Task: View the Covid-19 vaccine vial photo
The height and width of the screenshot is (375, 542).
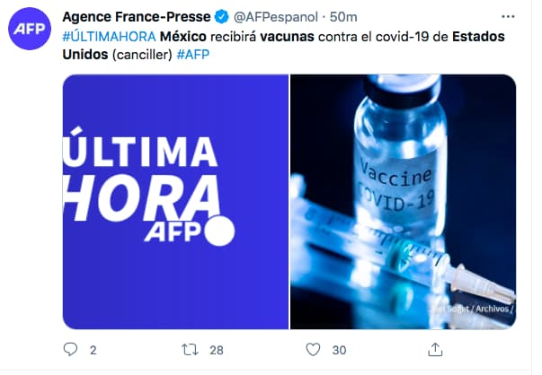Action: [x=403, y=201]
